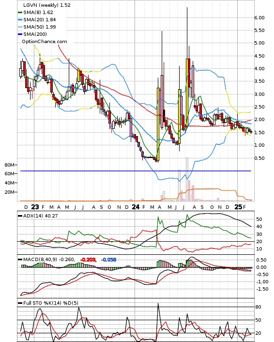This screenshot has height=342, width=274.
Task: Click the 6.00 price axis label
Action: click(x=259, y=17)
